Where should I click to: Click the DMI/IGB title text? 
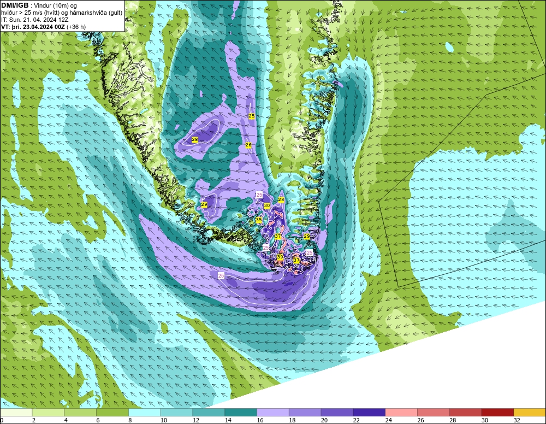click(x=15, y=5)
